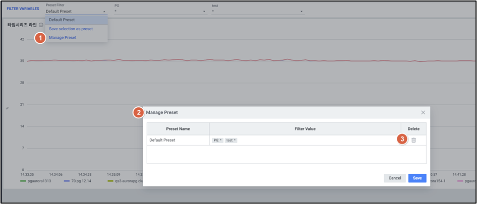Screen dimensions: 477x204
Task: Click step marker number 2 badge
Action: tap(139, 112)
